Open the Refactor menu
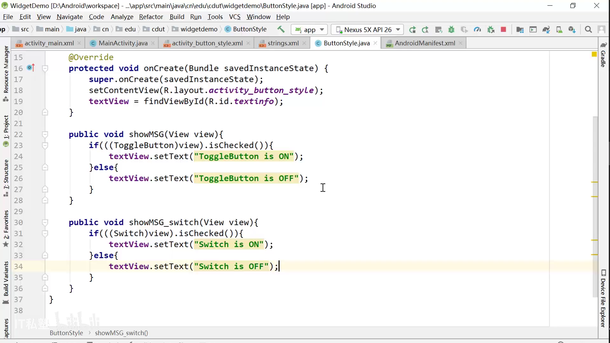This screenshot has height=343, width=610. tap(151, 17)
